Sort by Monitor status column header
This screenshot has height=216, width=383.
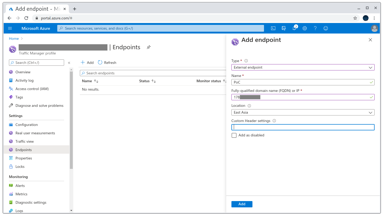pos(211,81)
